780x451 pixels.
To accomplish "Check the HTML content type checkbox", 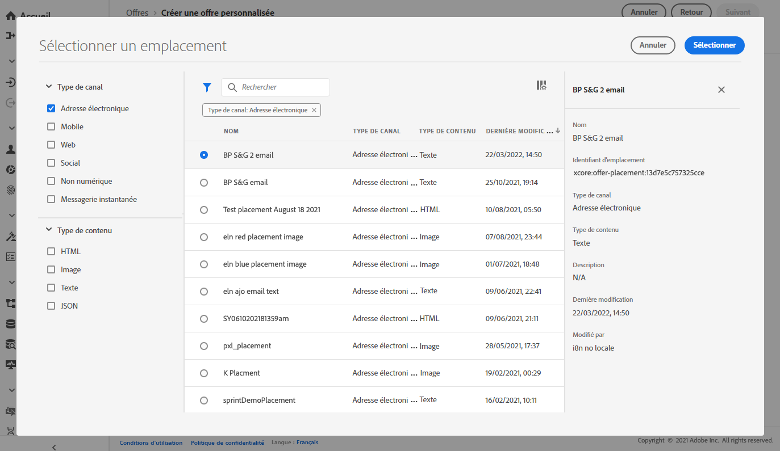I will point(51,251).
